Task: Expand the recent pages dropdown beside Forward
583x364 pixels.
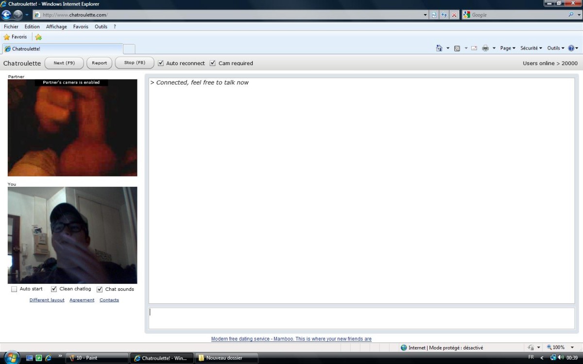Action: click(27, 15)
